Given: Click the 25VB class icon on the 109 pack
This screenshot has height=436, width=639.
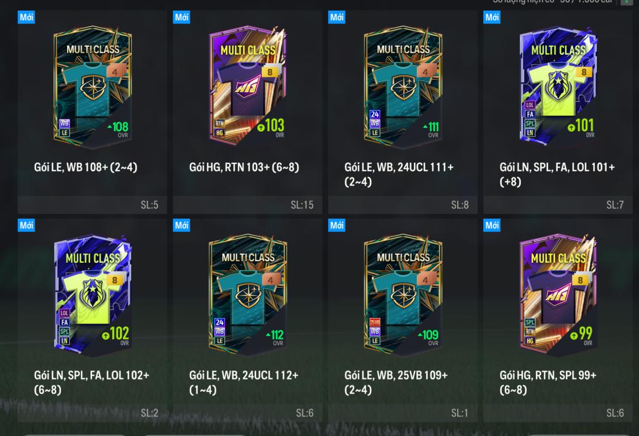Looking at the screenshot, I should (374, 322).
